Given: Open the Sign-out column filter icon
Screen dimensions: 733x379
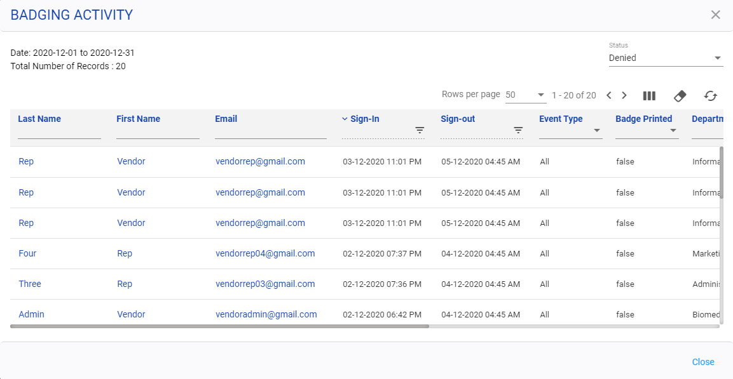Looking at the screenshot, I should [518, 130].
